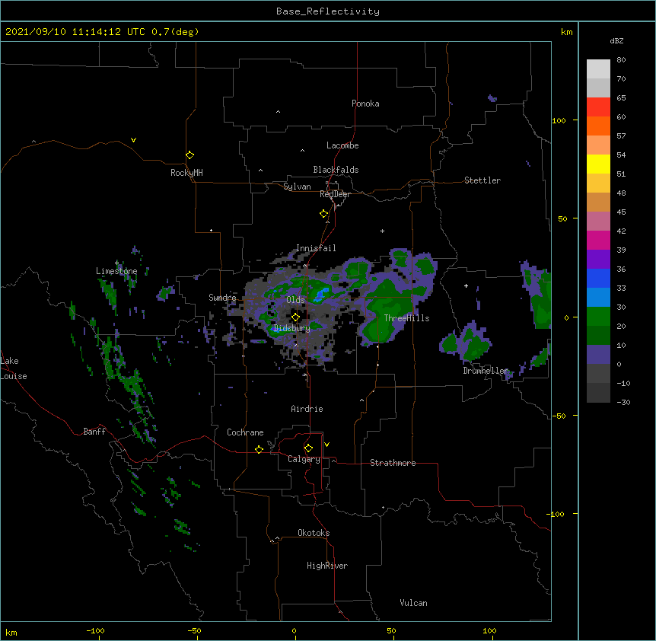The width and height of the screenshot is (656, 641).
Task: Click the red 65 dBZ legend swatch
Action: pyautogui.click(x=598, y=107)
